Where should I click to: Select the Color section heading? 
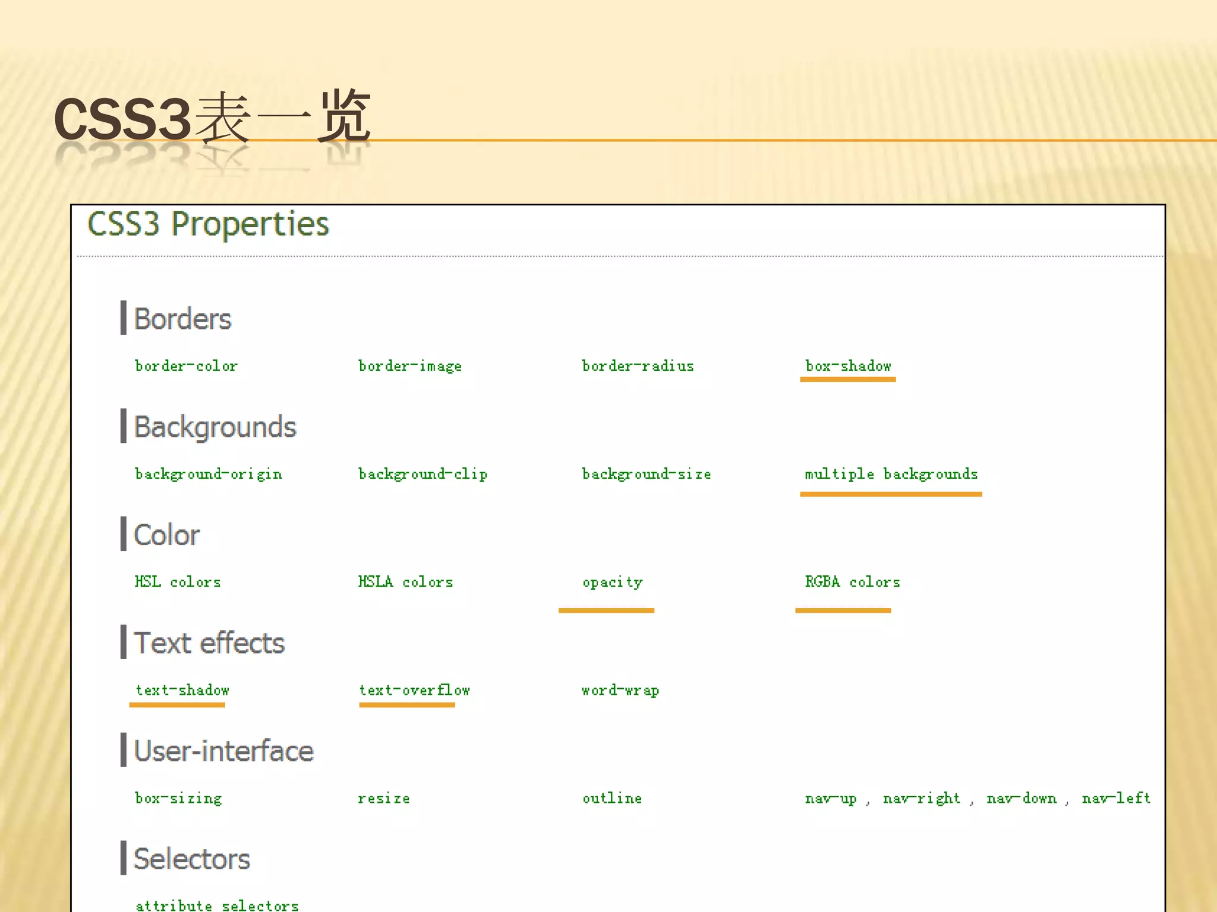pyautogui.click(x=167, y=535)
